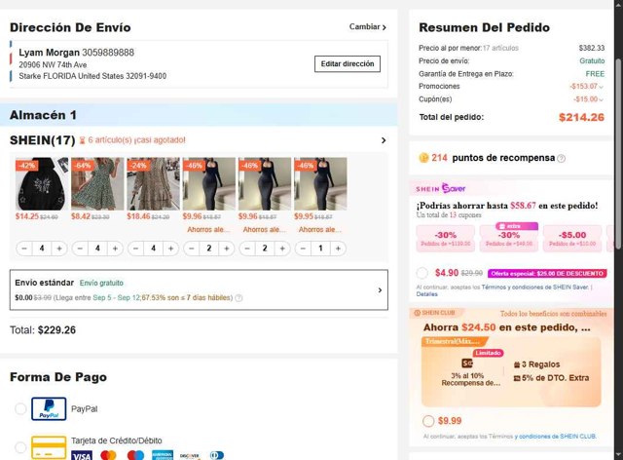
Task: Open the black hoodie product thumbnail
Action: [x=42, y=184]
